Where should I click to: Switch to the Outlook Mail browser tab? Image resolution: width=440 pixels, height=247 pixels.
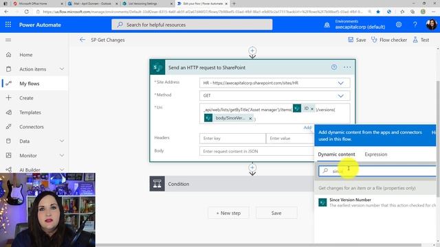pos(93,3)
